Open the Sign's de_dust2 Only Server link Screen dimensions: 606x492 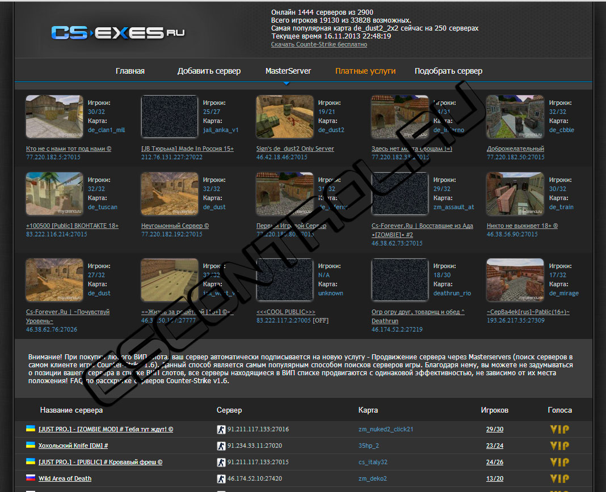point(295,149)
